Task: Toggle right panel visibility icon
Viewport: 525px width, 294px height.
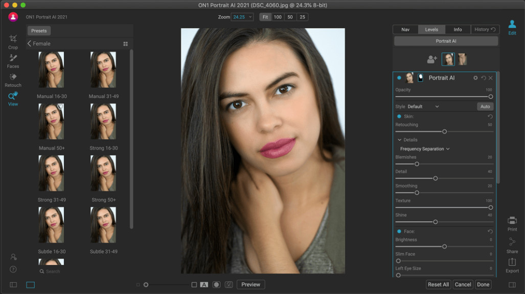Action: [x=512, y=285]
